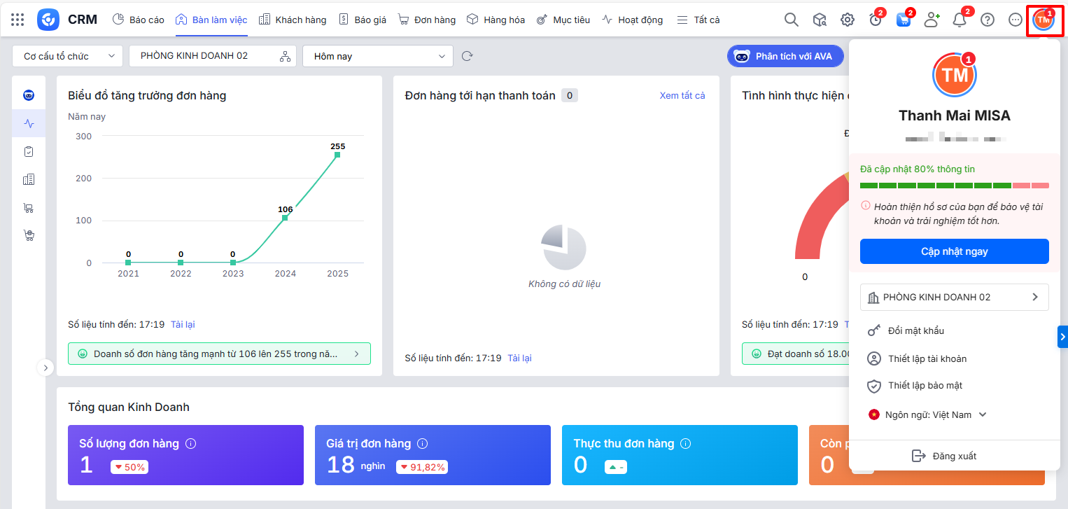
Task: Expand the PHÒNG KINH DOANH 02 profile row
Action: tap(954, 297)
